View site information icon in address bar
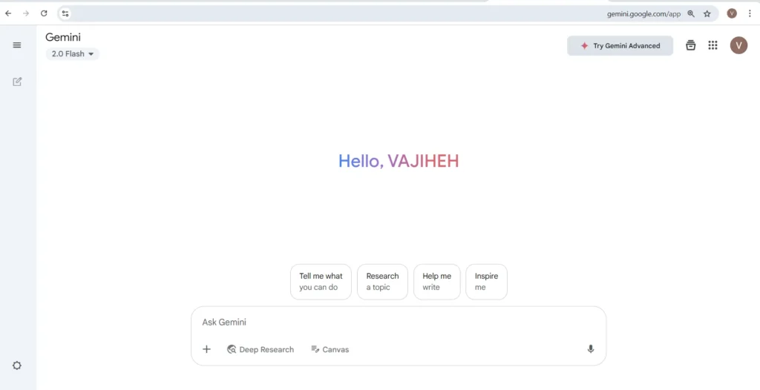 pyautogui.click(x=65, y=13)
